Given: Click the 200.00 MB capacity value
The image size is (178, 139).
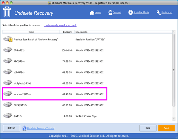Looking at the screenshot, I should point(67,50).
